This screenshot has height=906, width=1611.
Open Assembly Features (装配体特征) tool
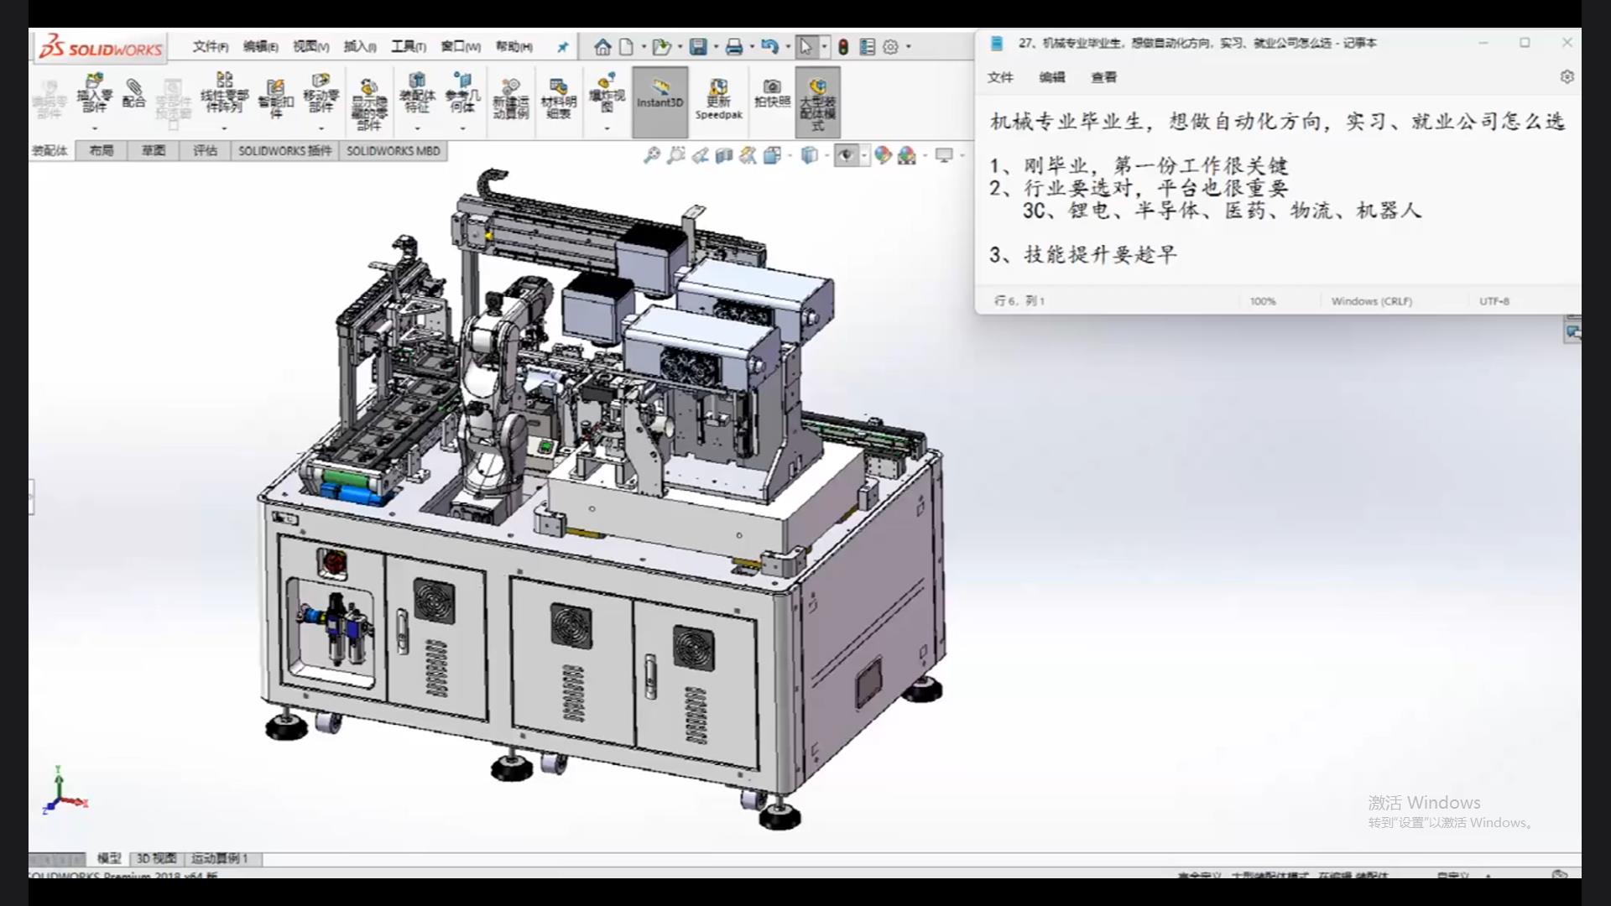click(417, 93)
